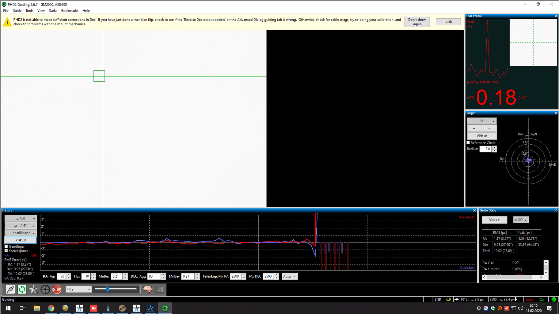559x314 pixels.
Task: Open the Darks menu
Action: coord(53,11)
